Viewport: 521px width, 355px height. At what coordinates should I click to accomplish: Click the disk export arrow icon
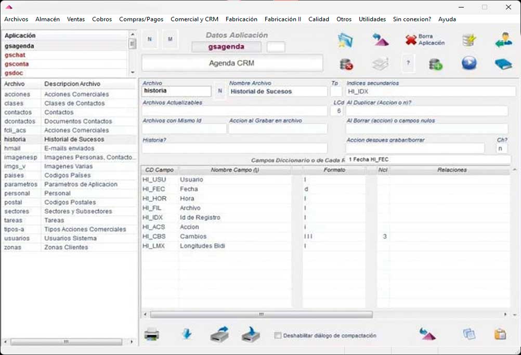pos(219,334)
